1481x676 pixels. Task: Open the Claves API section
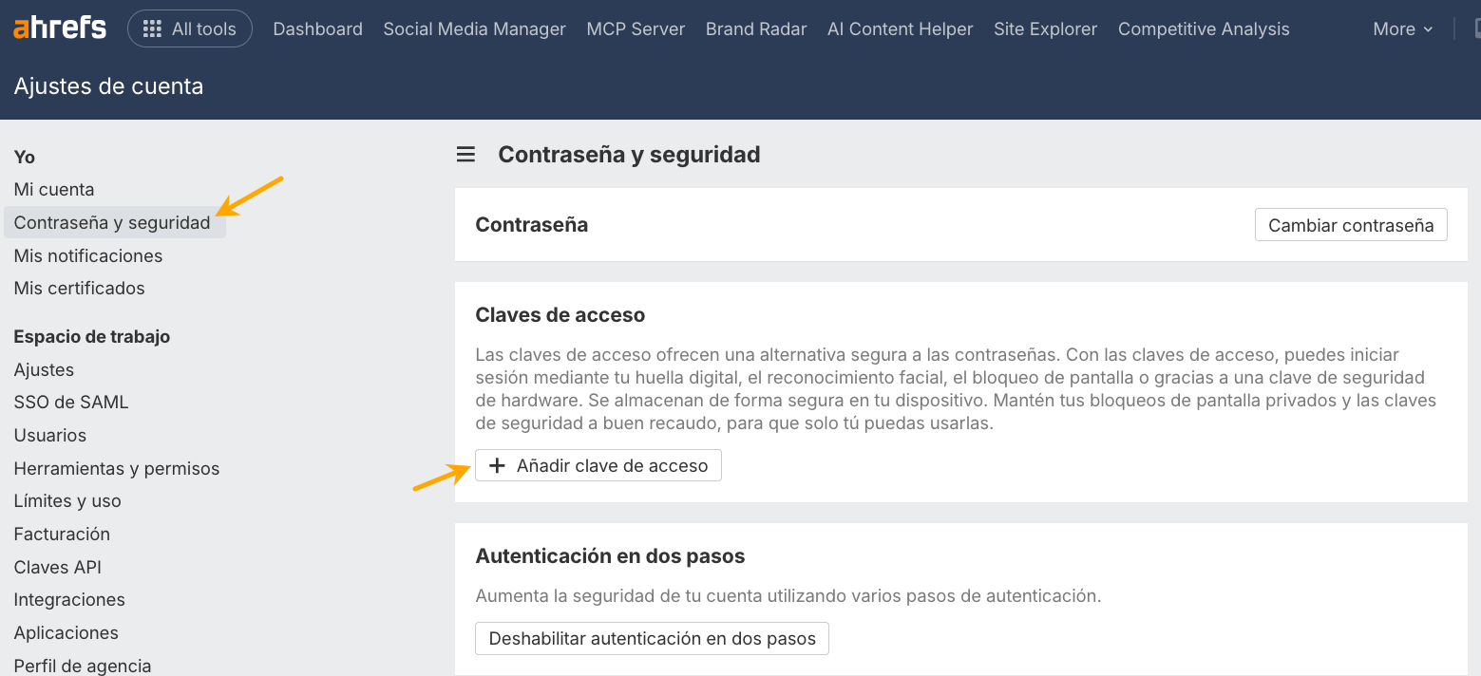click(57, 567)
